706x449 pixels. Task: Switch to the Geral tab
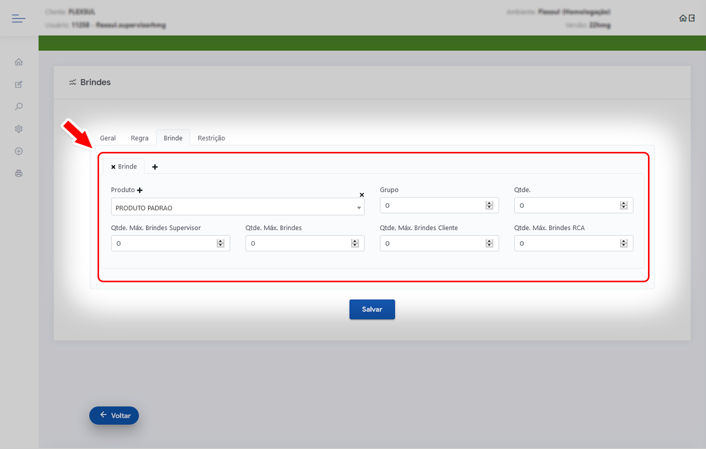pyautogui.click(x=108, y=138)
